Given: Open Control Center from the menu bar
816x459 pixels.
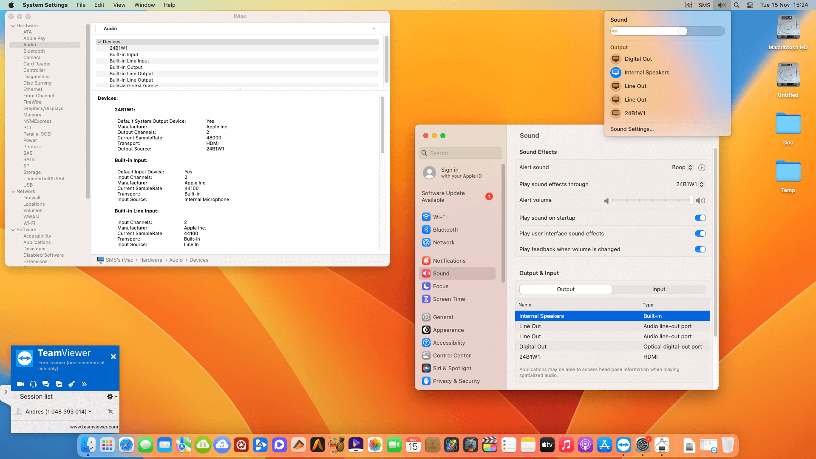Looking at the screenshot, I should coord(750,5).
